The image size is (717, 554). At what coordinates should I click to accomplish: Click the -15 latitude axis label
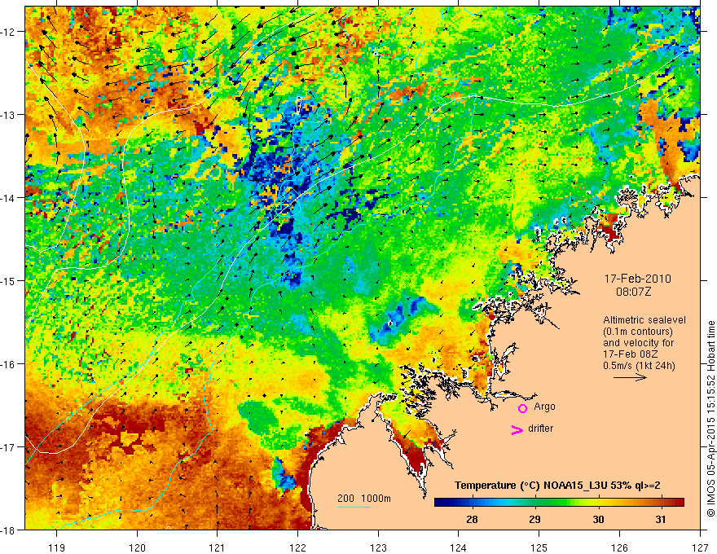click(9, 280)
